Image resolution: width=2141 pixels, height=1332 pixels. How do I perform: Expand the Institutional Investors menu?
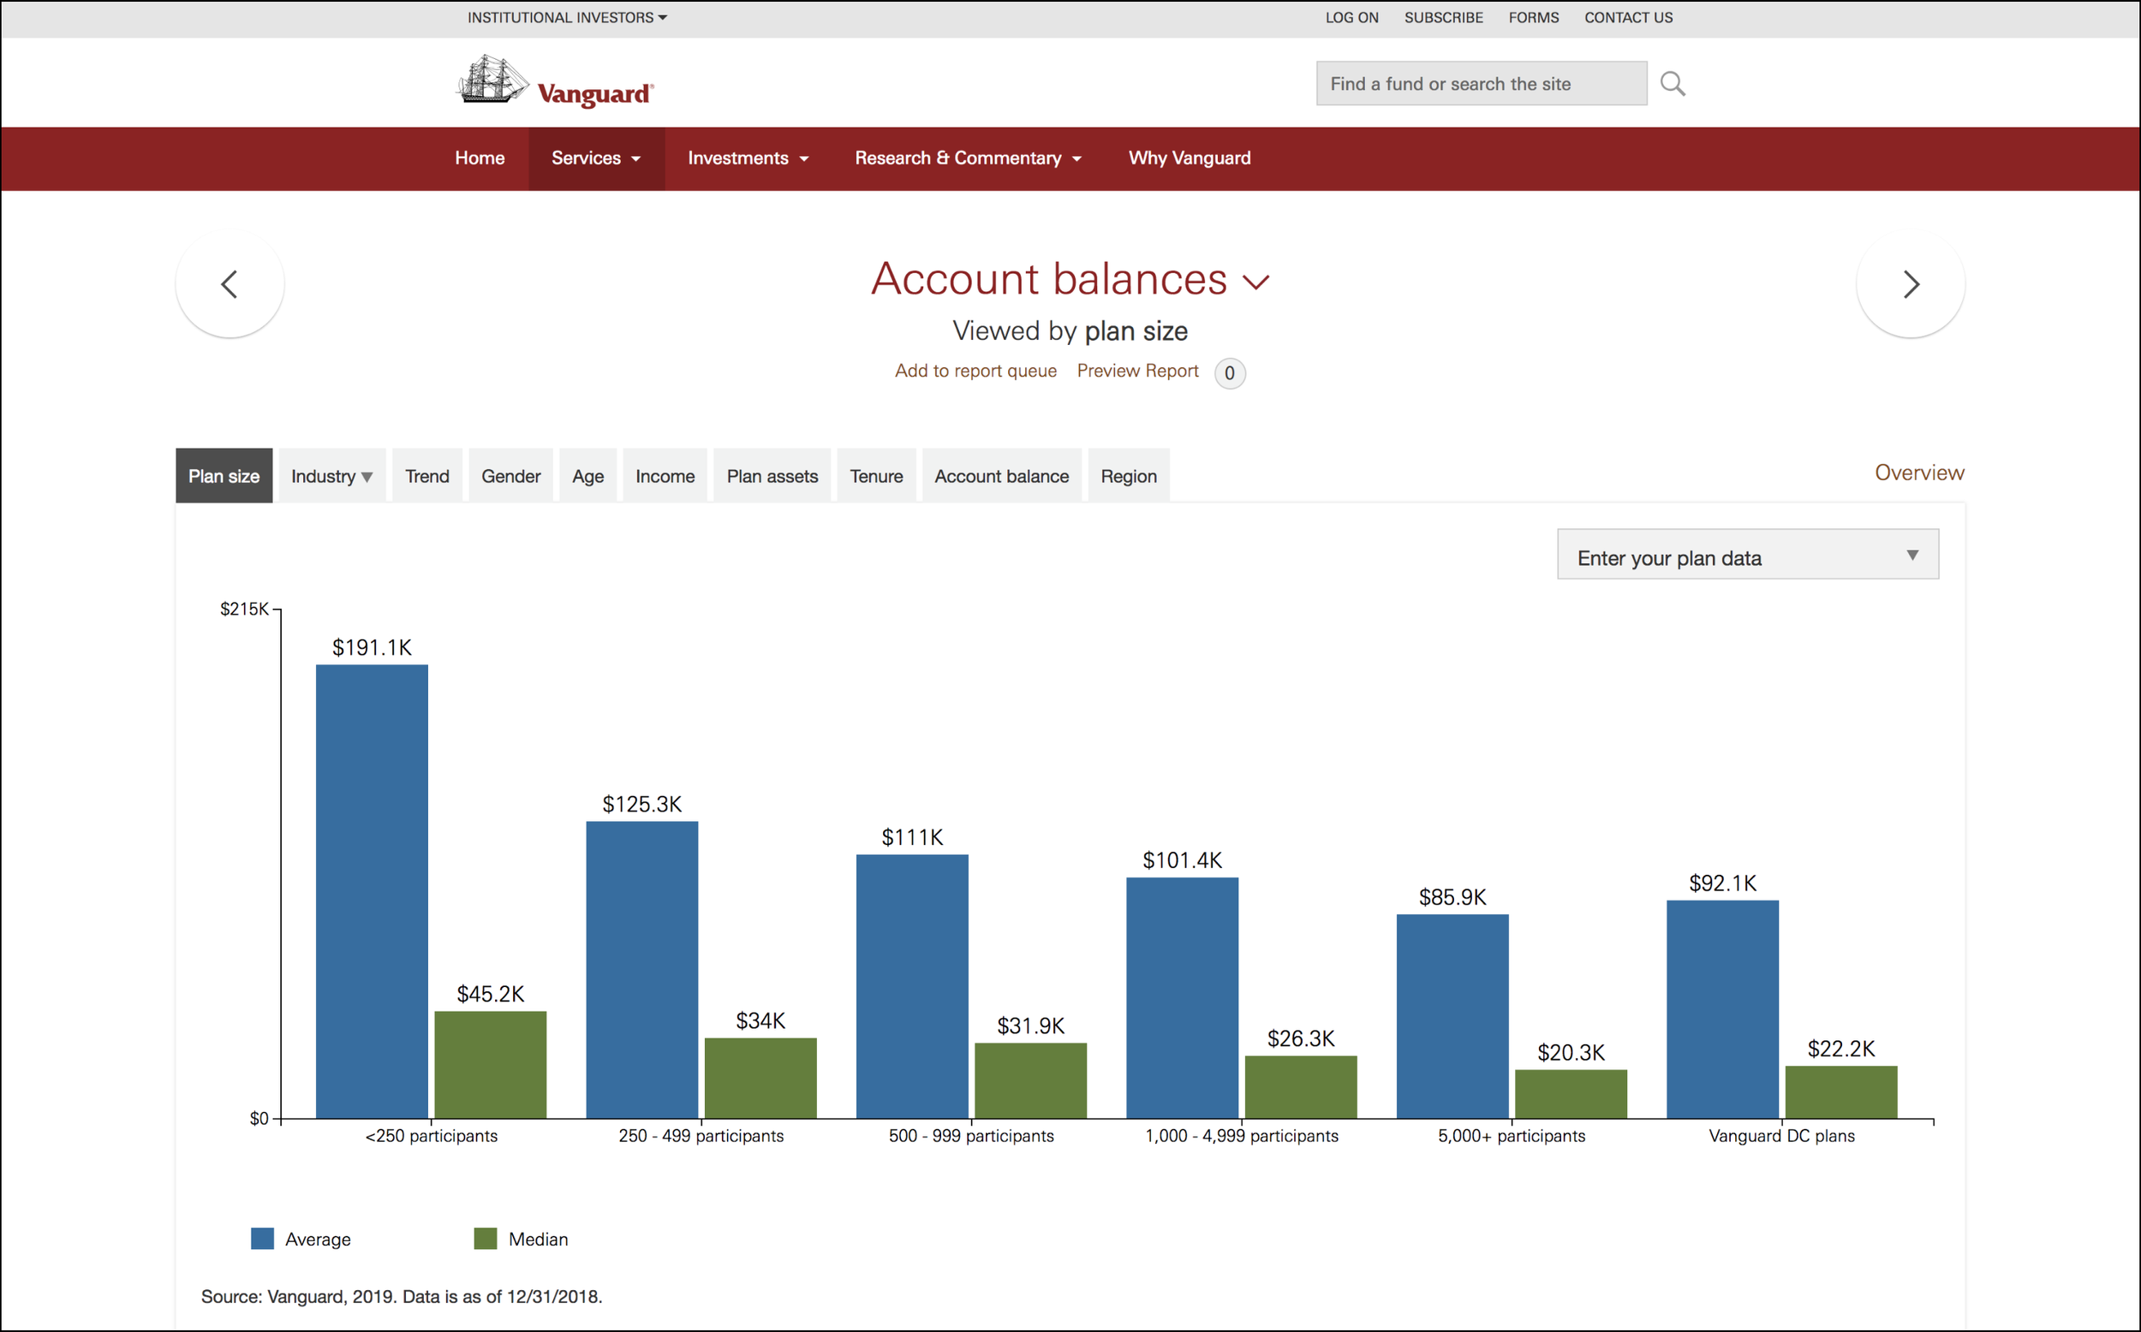point(568,18)
